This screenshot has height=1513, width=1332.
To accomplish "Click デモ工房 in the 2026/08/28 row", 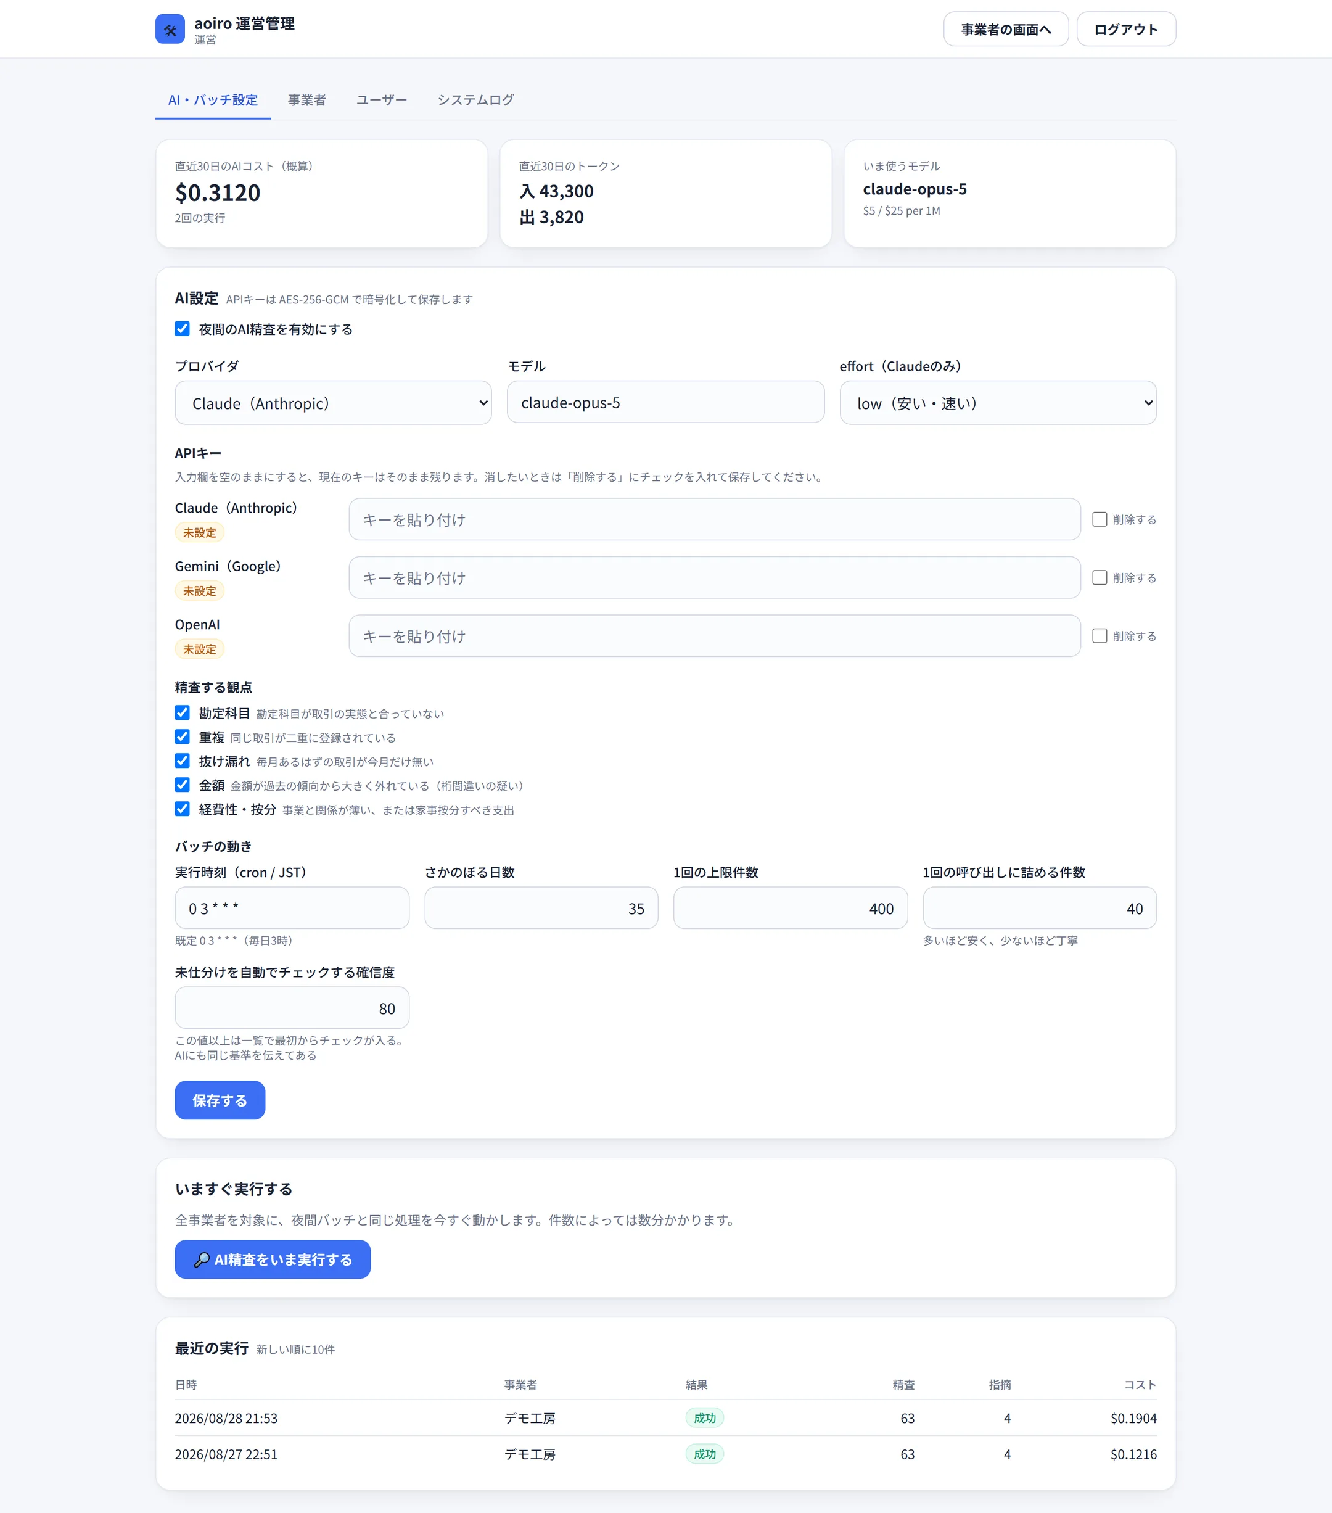I will coord(530,1419).
